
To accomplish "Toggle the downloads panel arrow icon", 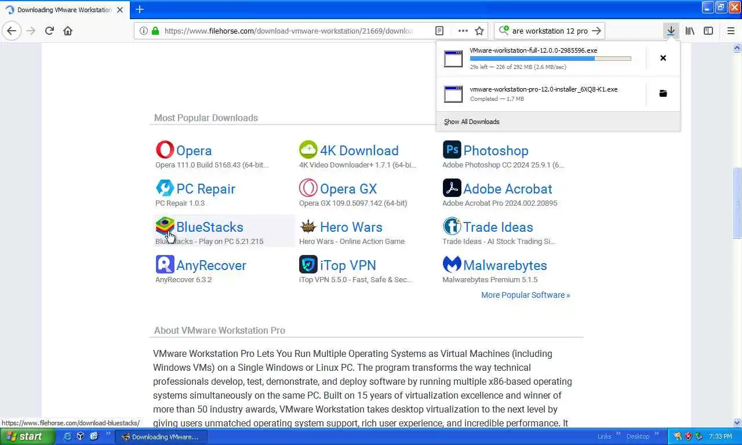I will tap(671, 31).
